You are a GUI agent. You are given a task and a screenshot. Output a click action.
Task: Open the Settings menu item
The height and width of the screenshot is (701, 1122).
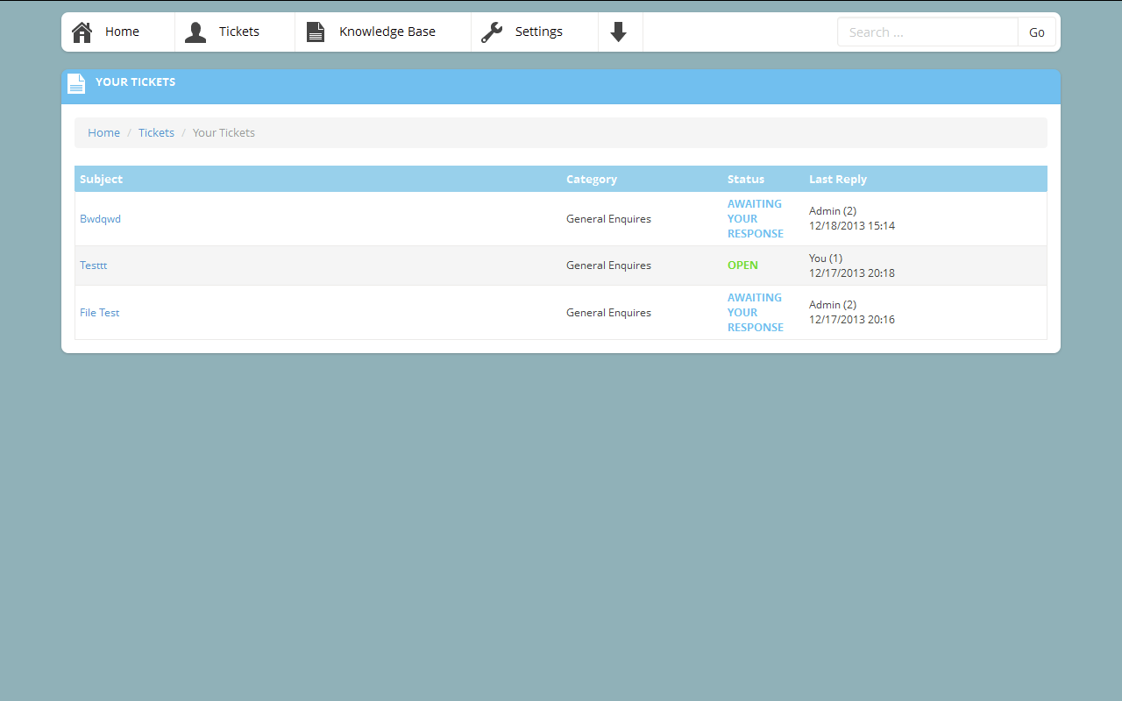539,31
